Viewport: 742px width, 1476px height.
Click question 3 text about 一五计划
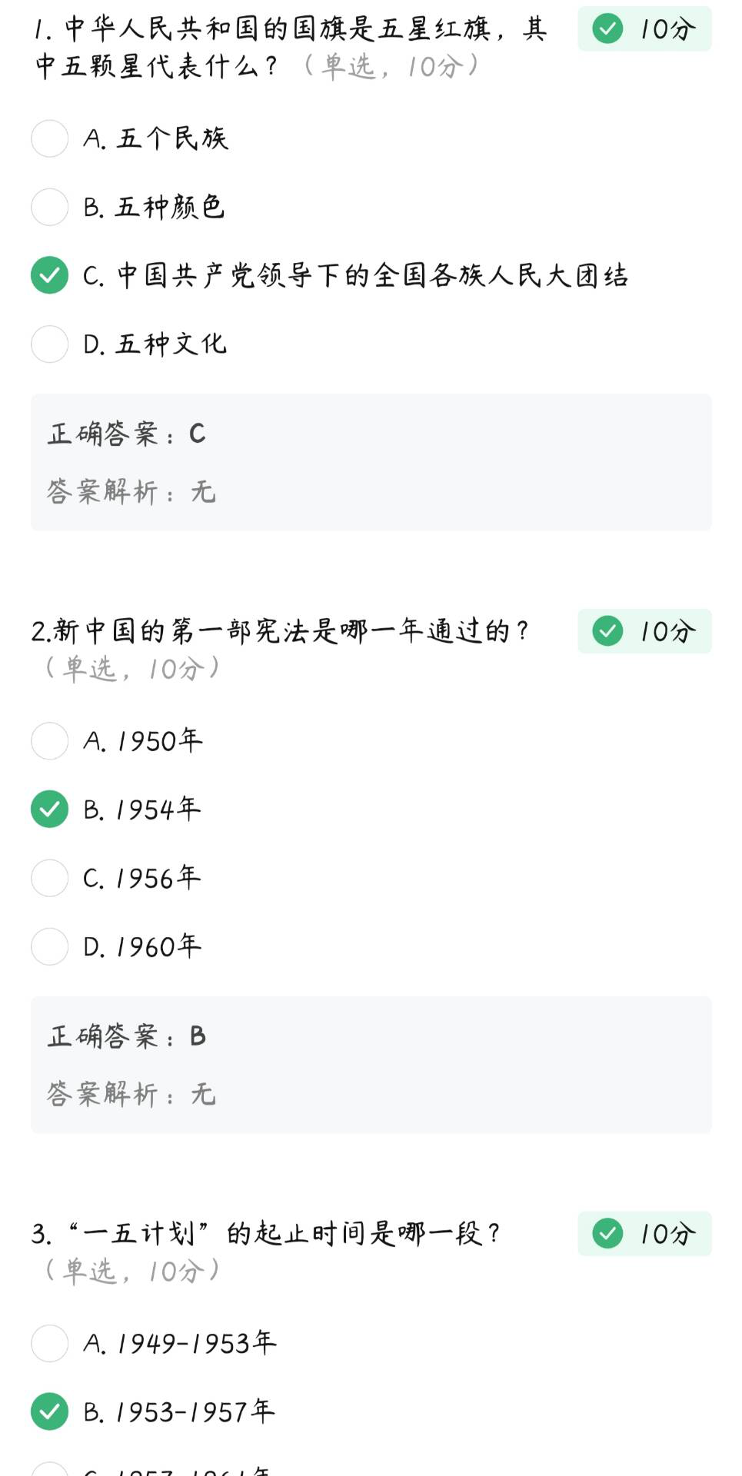(x=266, y=1235)
